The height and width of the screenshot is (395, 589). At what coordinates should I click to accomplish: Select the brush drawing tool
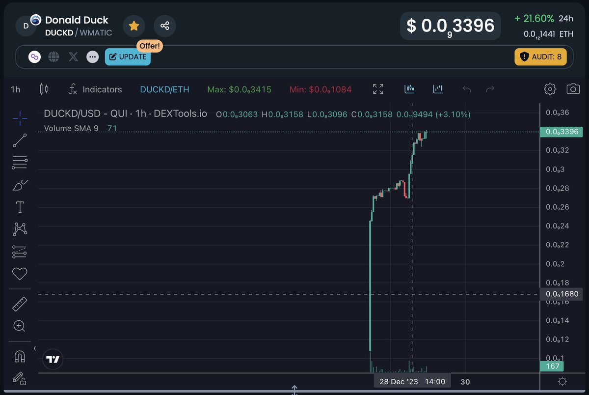(20, 185)
